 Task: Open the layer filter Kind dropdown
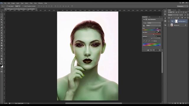point(171,12)
